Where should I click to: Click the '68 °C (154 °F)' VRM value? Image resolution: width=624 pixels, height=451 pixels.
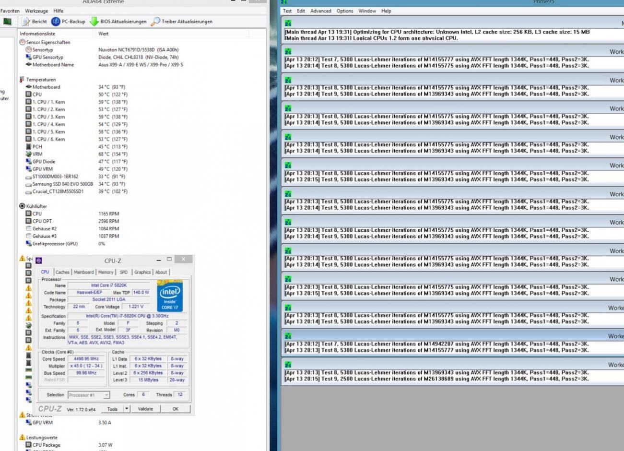[x=113, y=154]
